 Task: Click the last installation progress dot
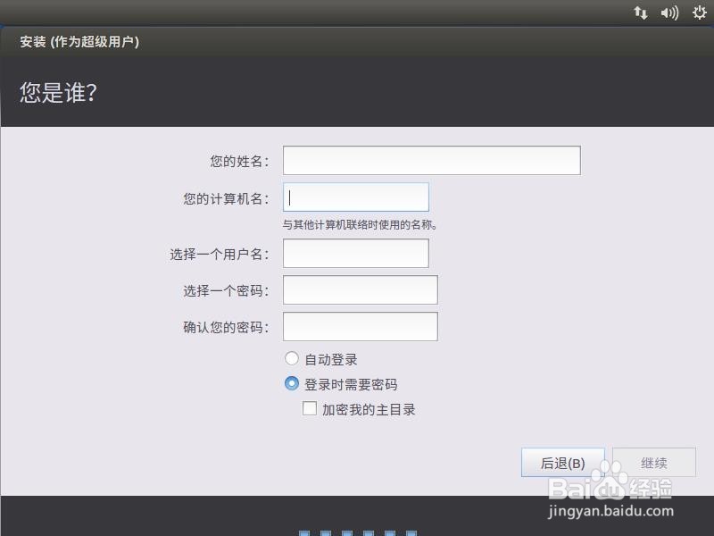pyautogui.click(x=411, y=530)
